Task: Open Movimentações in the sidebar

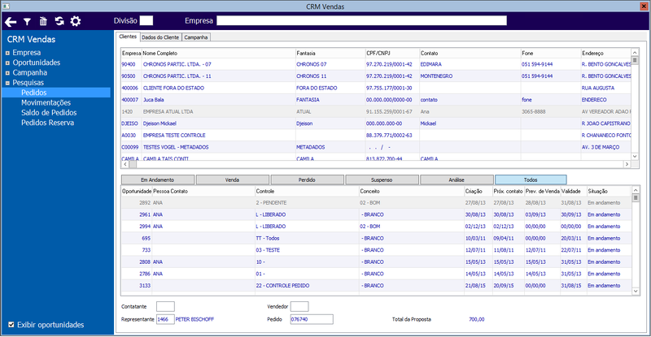Action: (x=46, y=102)
